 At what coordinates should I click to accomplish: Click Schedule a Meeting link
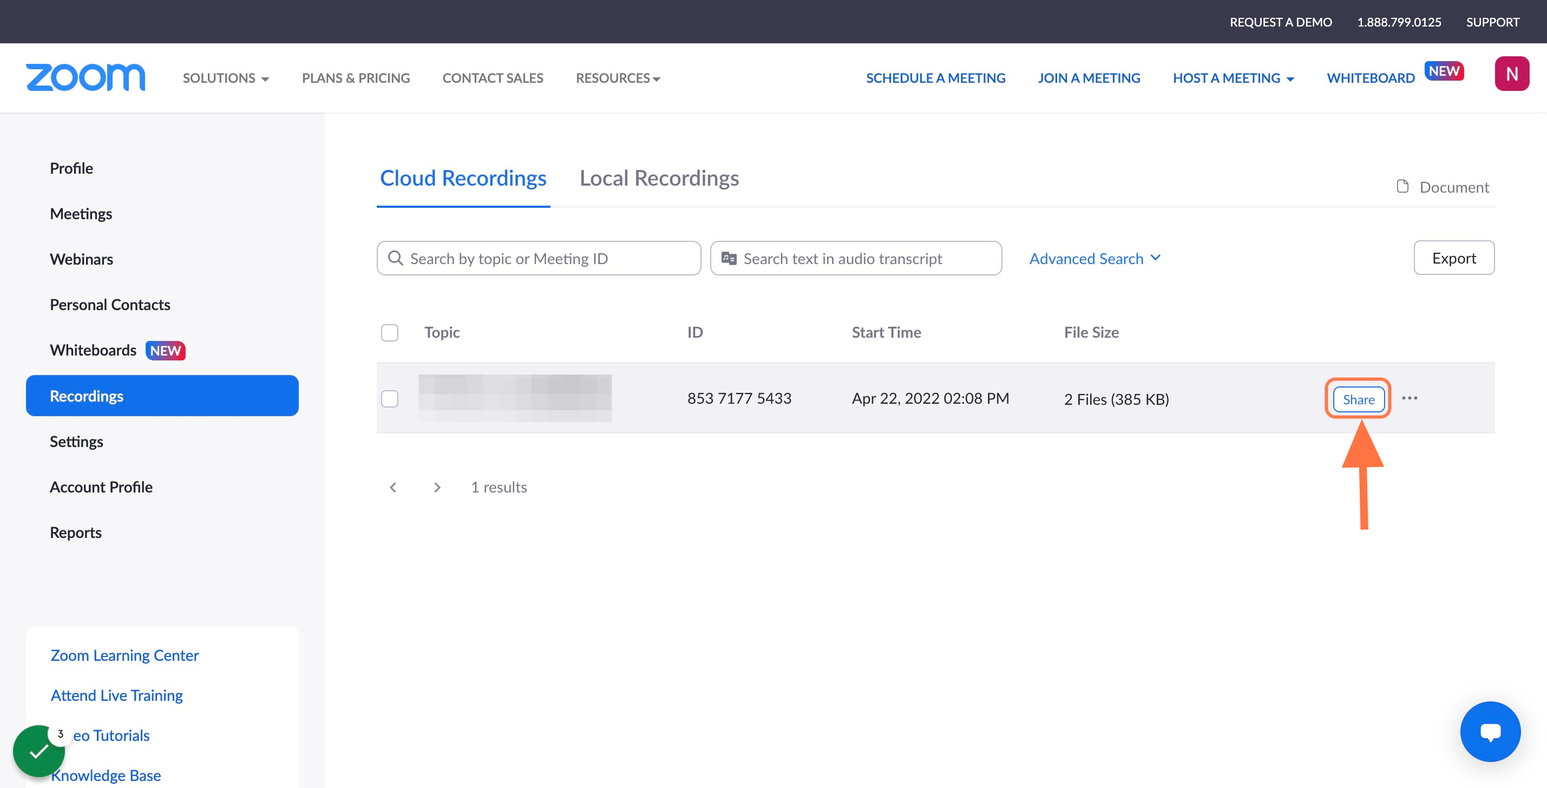point(936,78)
